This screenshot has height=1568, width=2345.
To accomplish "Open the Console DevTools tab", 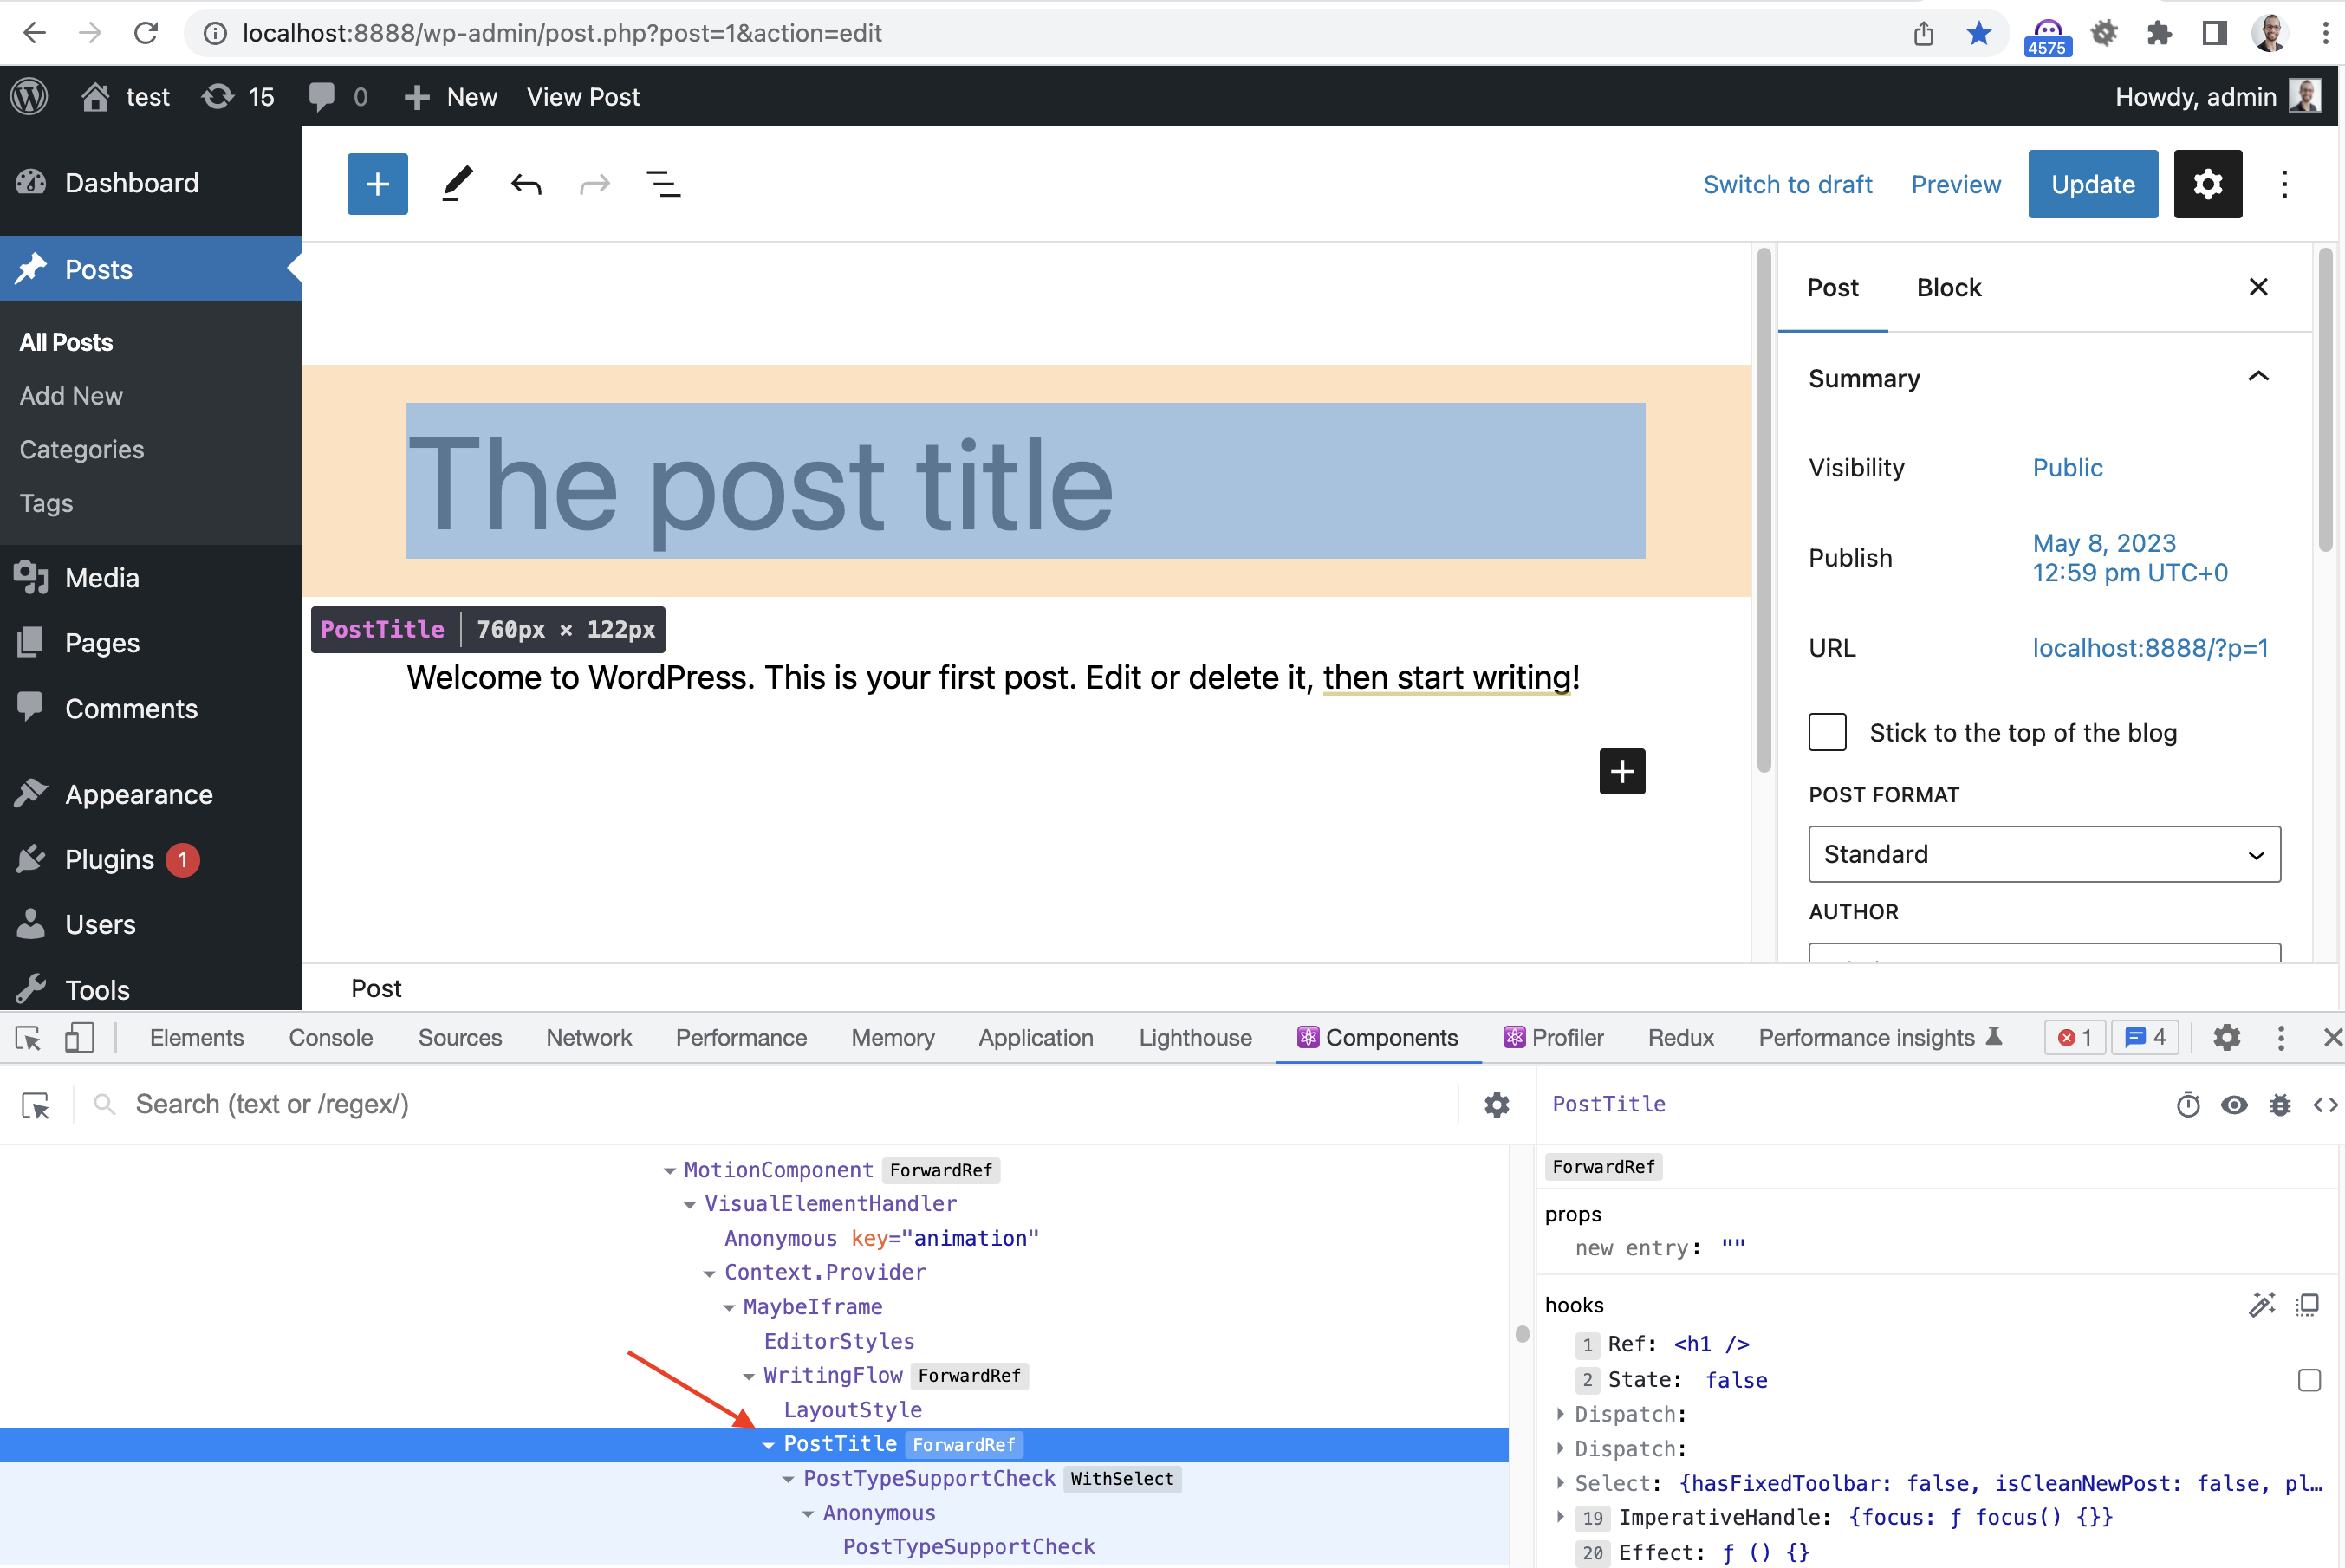I will pyautogui.click(x=330, y=1038).
